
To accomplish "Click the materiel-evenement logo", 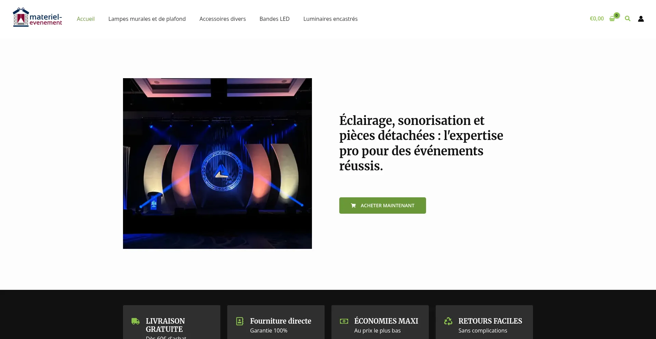I will [x=38, y=17].
